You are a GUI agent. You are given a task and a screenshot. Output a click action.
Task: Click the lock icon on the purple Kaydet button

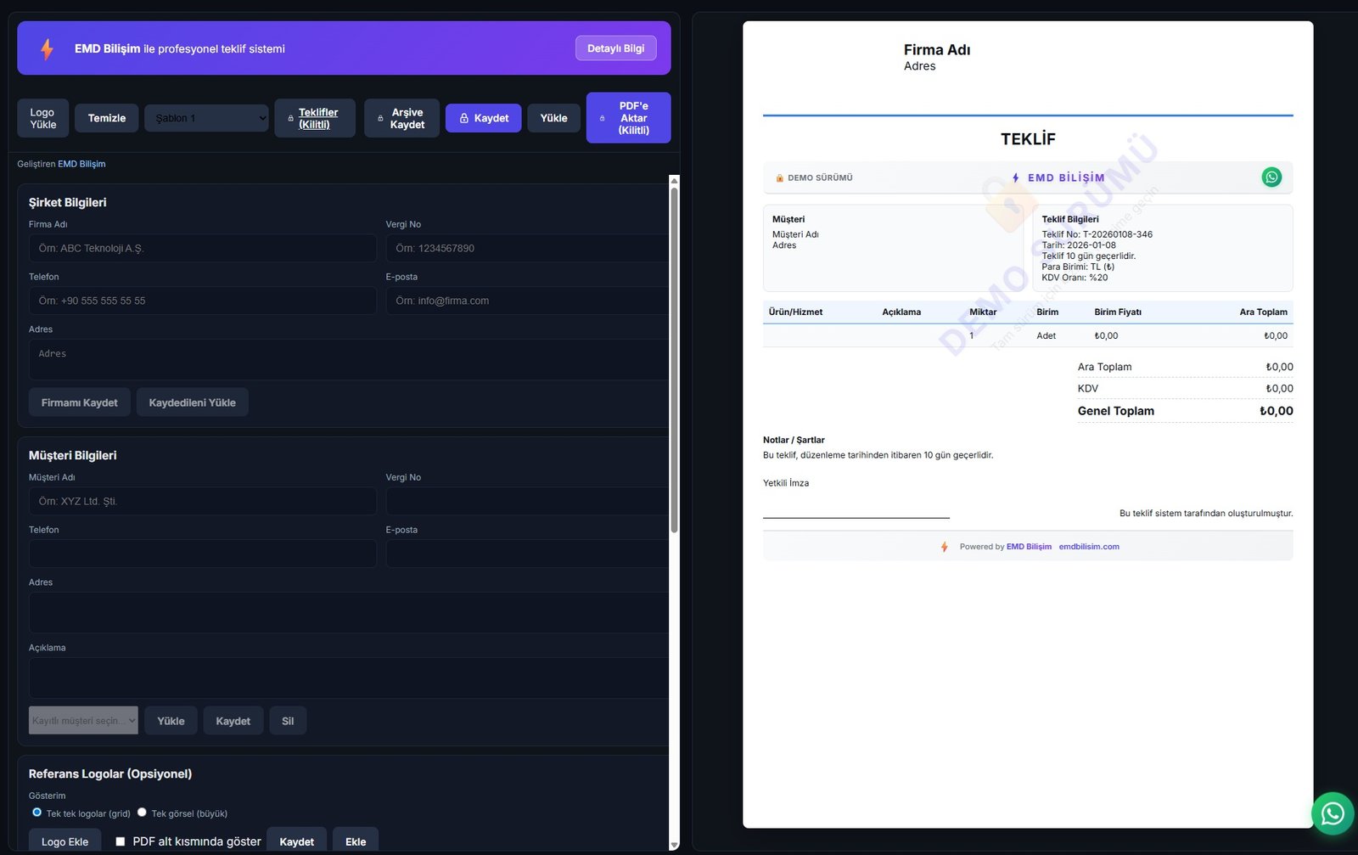[464, 119]
